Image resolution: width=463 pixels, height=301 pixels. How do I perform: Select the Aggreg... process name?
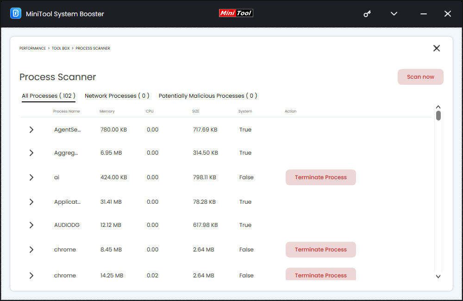coord(66,153)
